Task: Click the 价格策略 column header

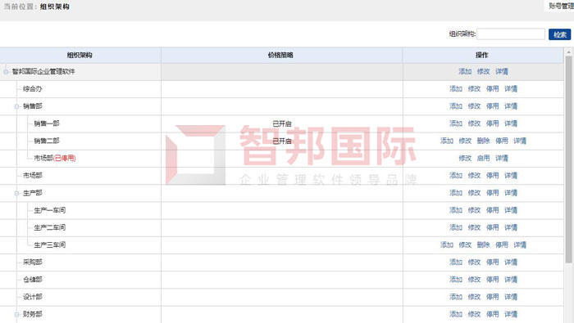Action: pos(282,55)
